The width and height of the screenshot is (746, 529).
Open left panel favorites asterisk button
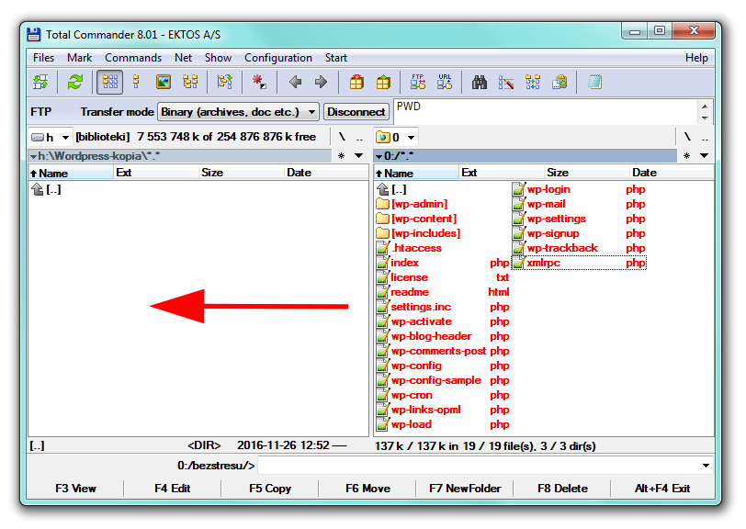click(x=341, y=155)
